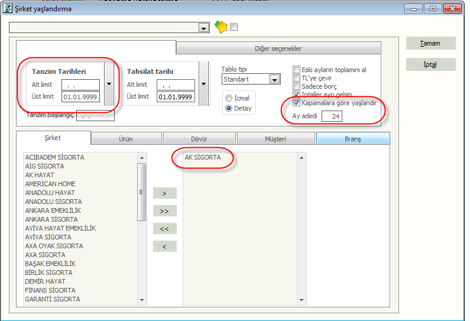Enable 'Eski ayların toplamını al' checkbox
Viewport: 470px width, 321px height.
[297, 70]
